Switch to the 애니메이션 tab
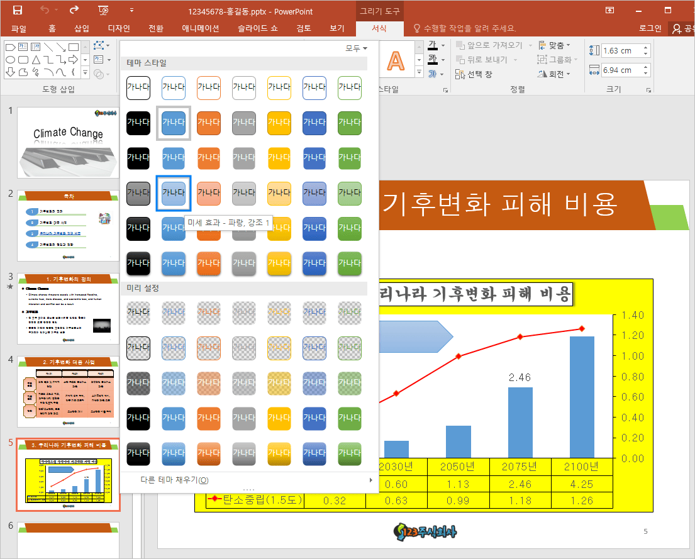 [x=201, y=28]
